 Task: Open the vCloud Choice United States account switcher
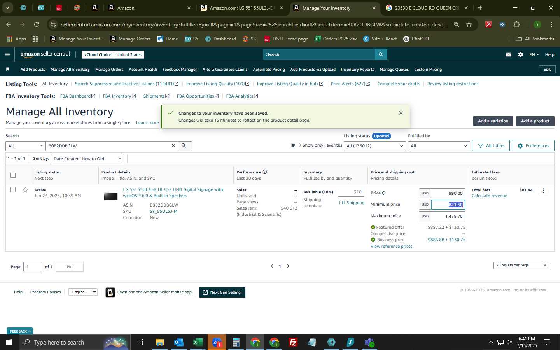113,54
